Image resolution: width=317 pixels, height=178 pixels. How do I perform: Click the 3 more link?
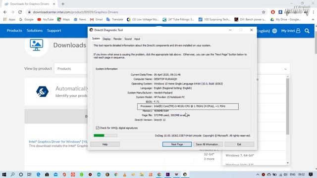tap(209, 159)
